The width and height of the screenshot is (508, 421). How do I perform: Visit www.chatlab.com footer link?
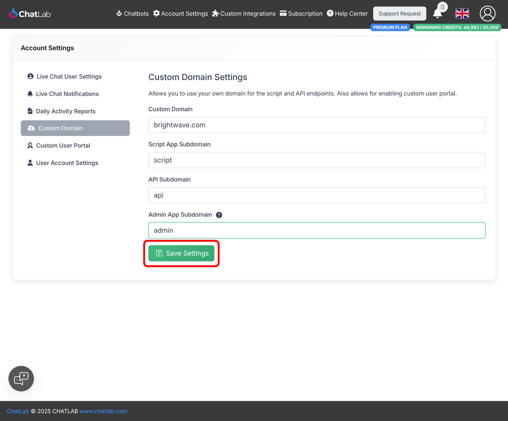point(103,411)
